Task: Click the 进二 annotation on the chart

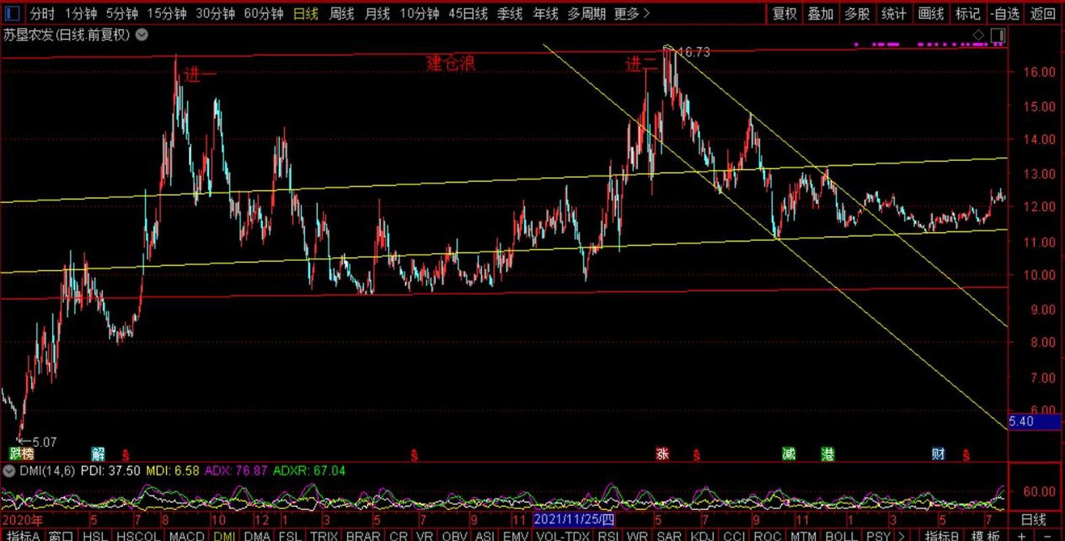Action: (641, 64)
